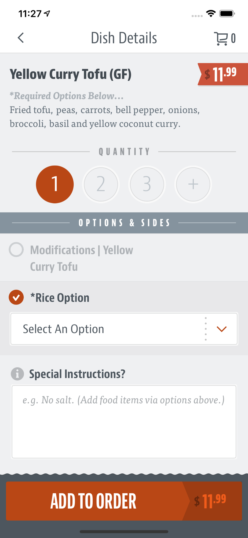The height and width of the screenshot is (538, 248).
Task: Tap the Wi-Fi status icon
Action: click(211, 13)
